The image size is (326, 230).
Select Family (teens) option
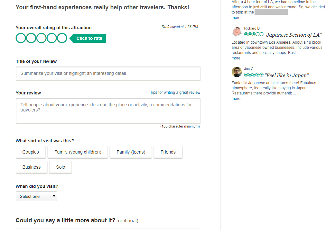point(131,152)
